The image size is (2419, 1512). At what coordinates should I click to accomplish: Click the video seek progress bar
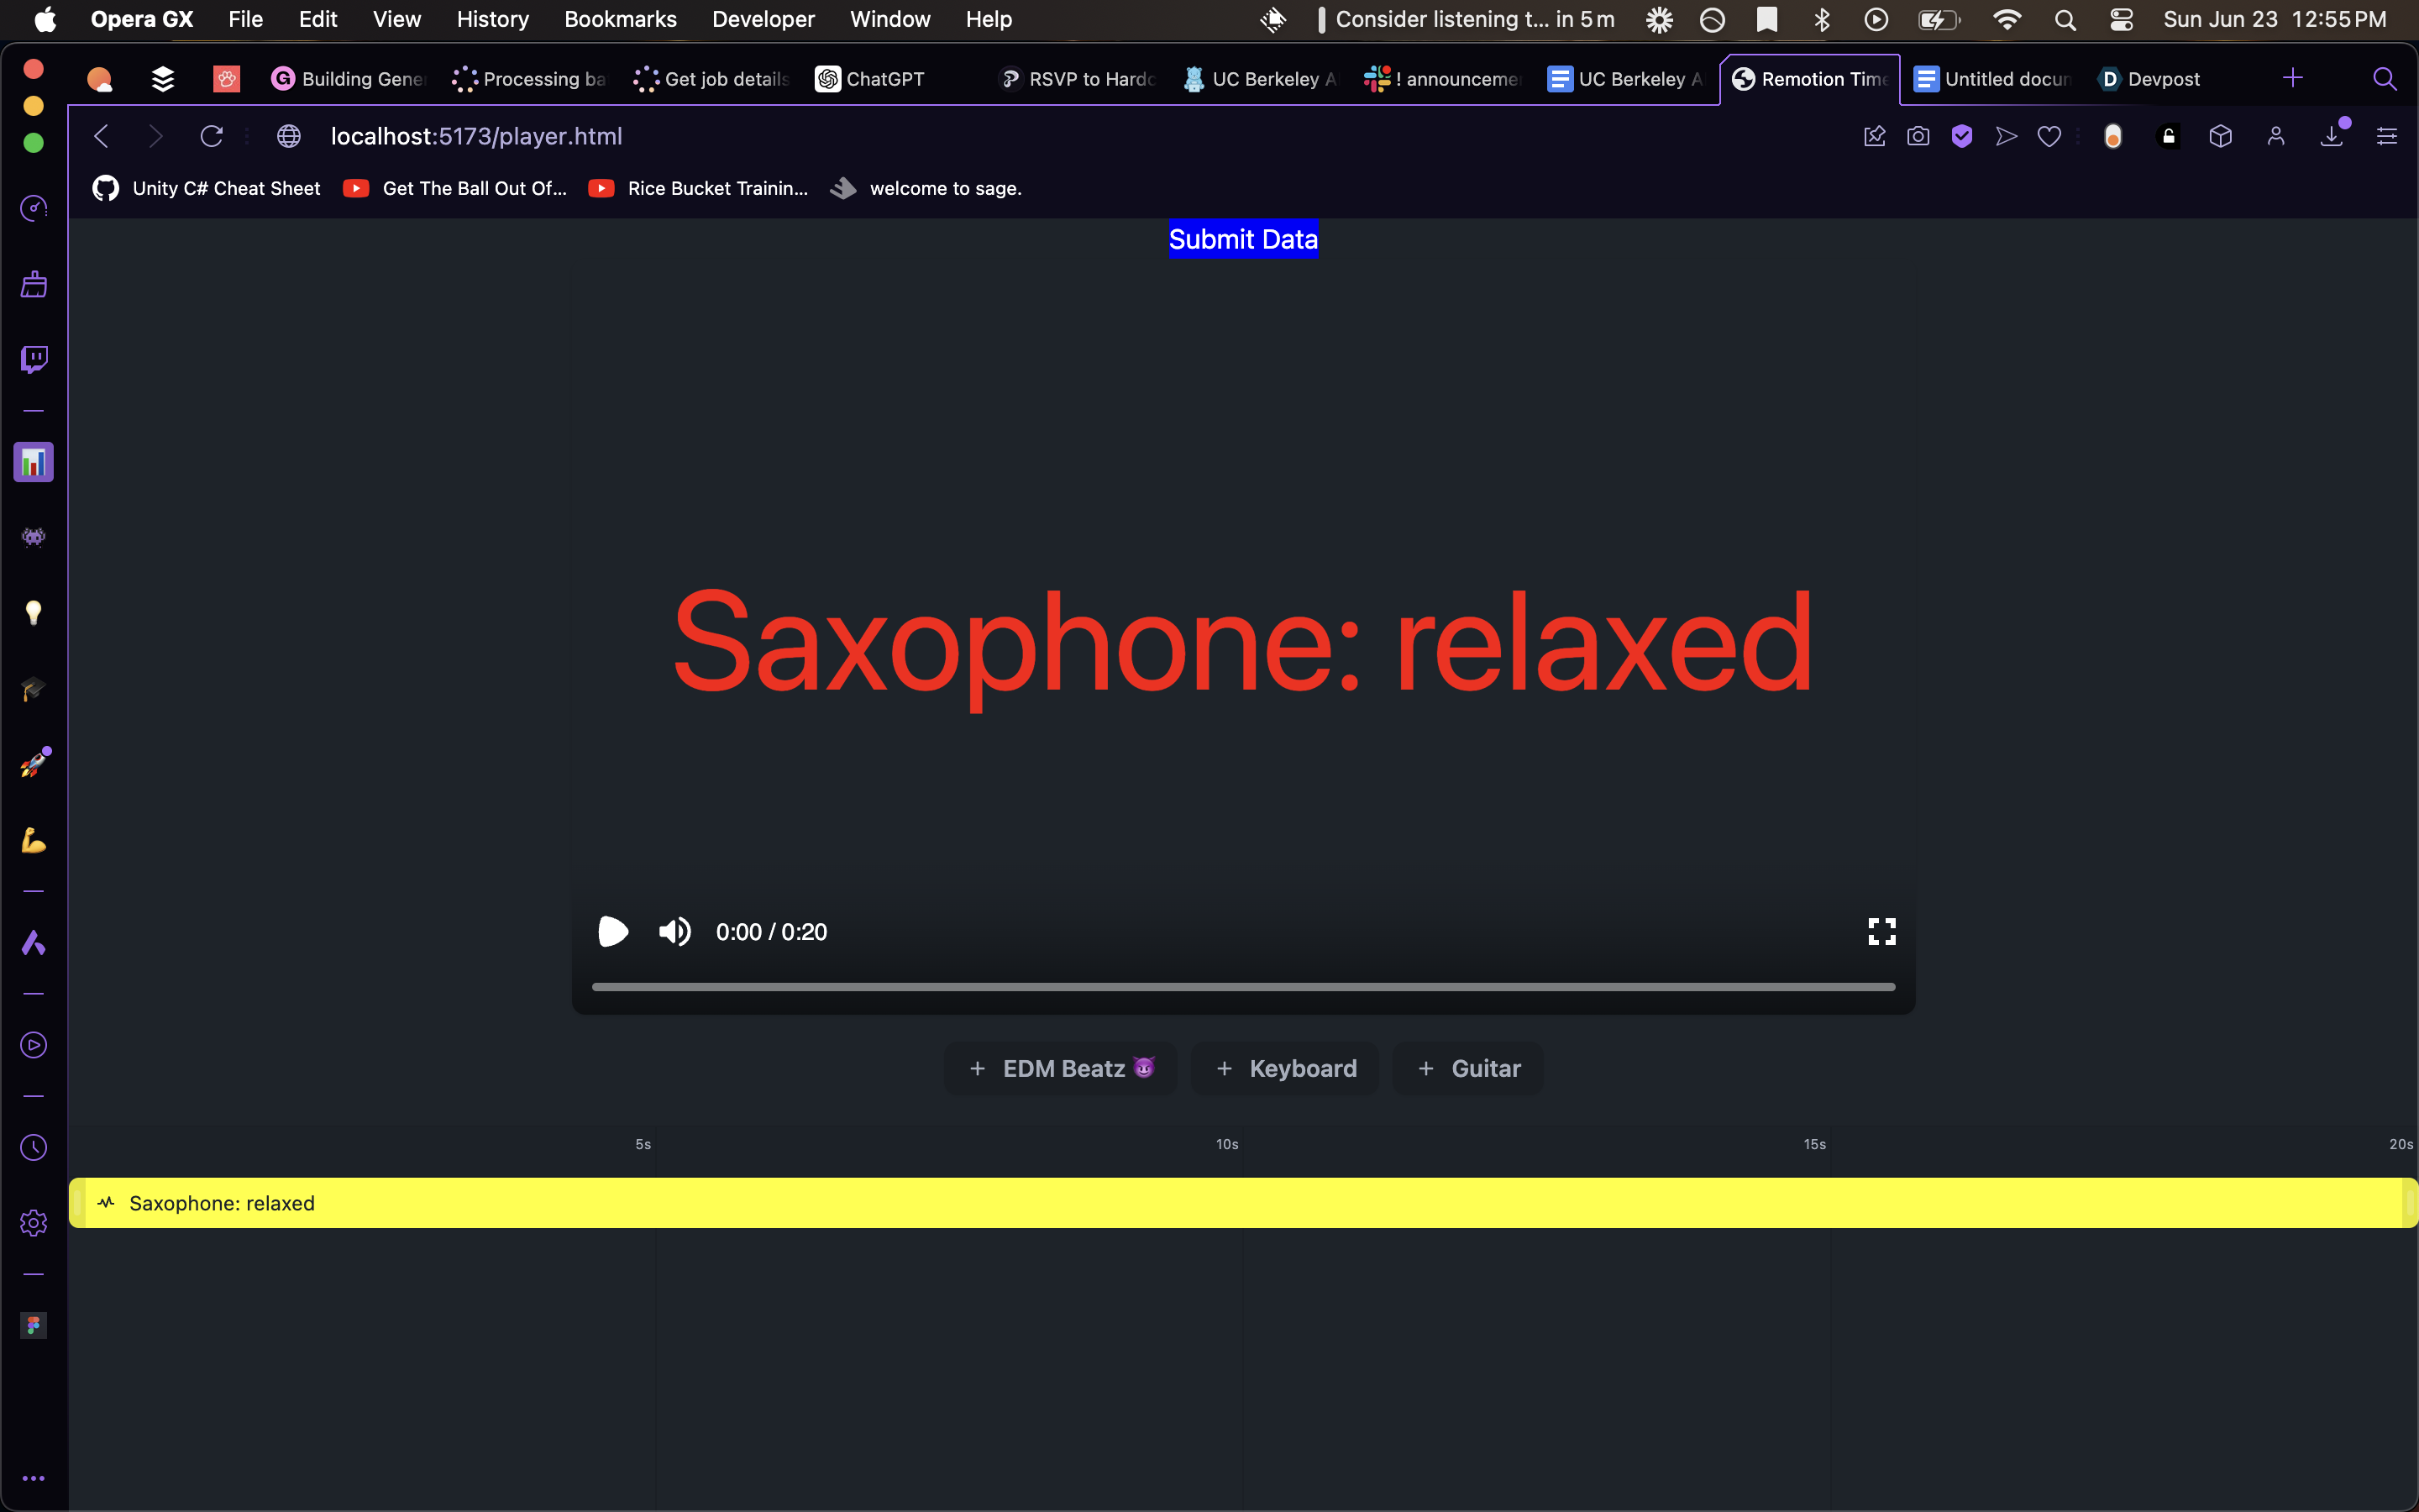(1242, 987)
